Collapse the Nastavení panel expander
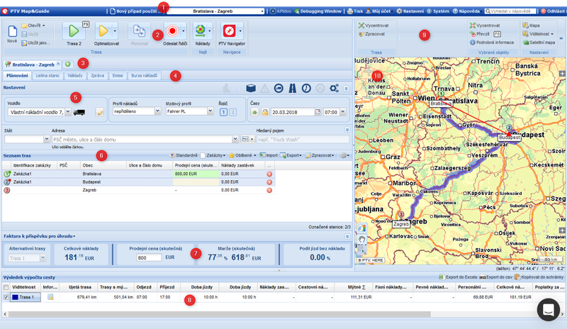This screenshot has height=329, width=567. [x=346, y=89]
